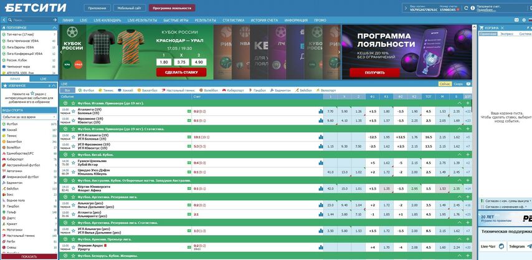Favorite the Лернаин Арцах – Урарту match
Screen dimensions: 532x260
click(74, 247)
